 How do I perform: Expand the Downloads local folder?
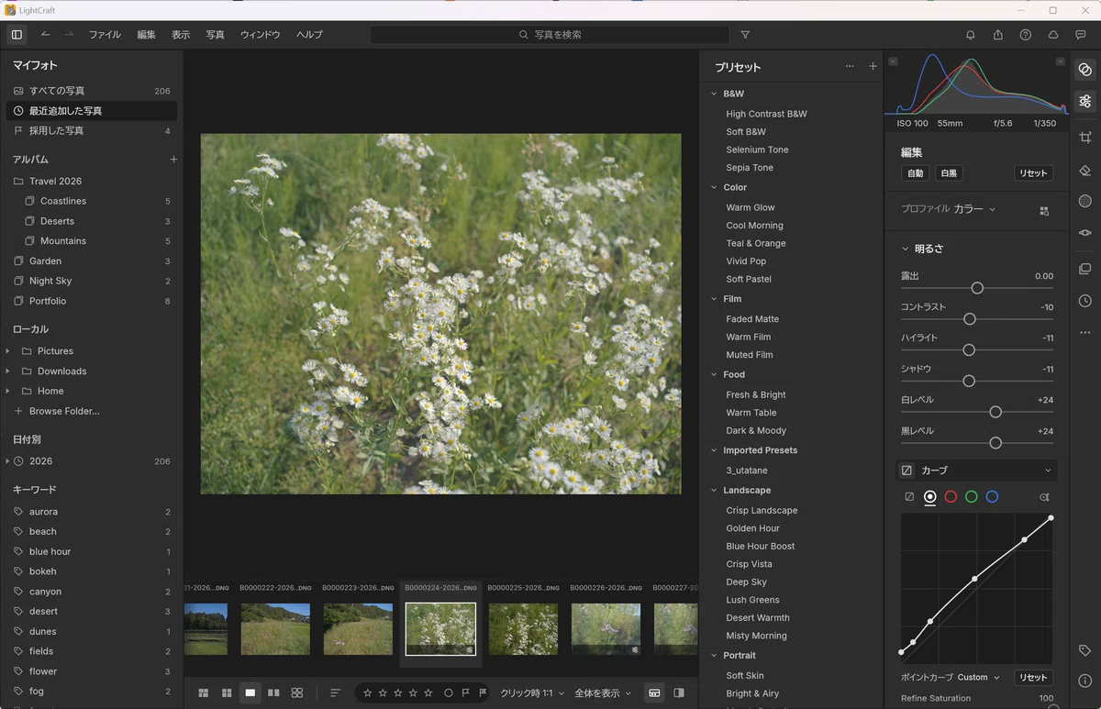(7, 371)
